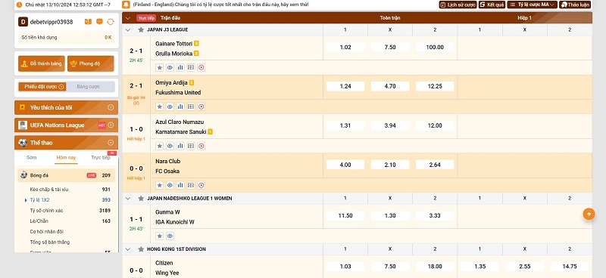The image size is (606, 278).
Task: Select the 1.02 odds for Gainare Tottori
Action: tap(345, 47)
